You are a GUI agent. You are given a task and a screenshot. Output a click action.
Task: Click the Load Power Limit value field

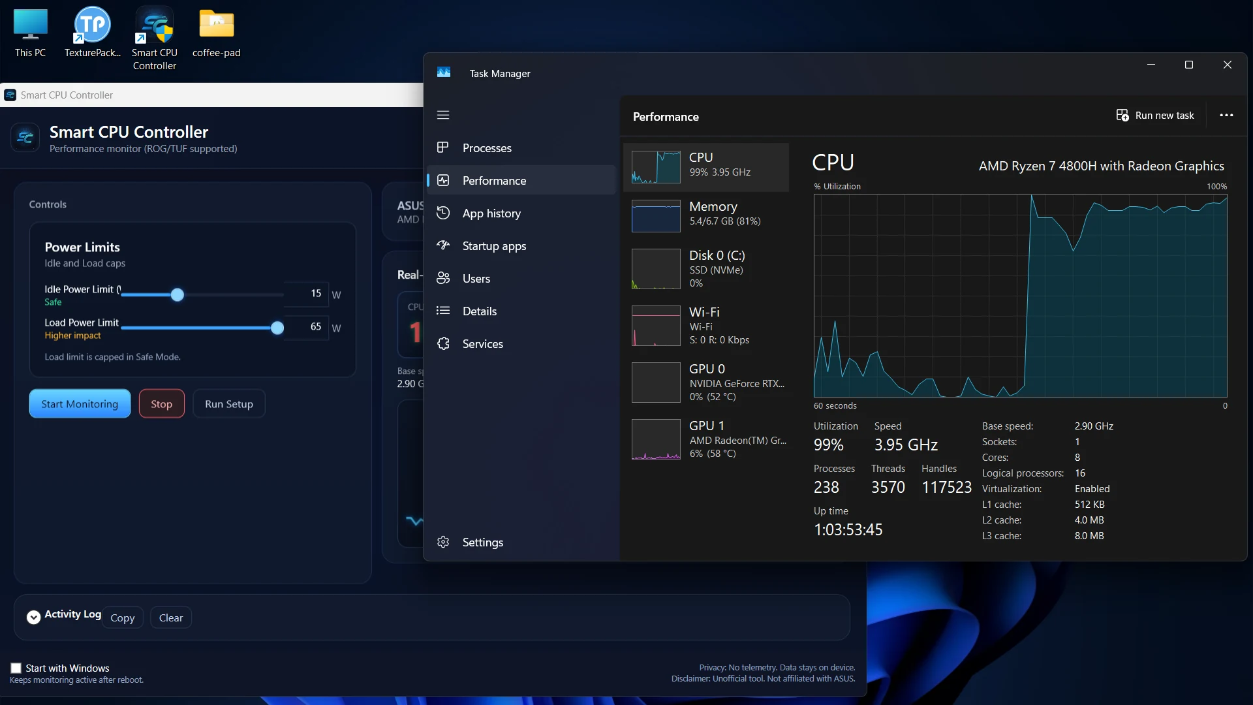coord(307,326)
